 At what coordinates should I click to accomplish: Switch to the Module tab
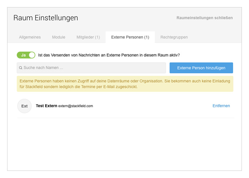58,37
